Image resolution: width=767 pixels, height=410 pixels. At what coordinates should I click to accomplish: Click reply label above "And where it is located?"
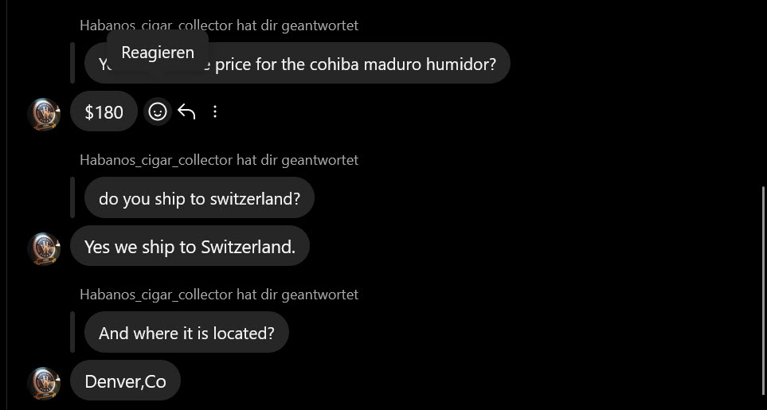(x=219, y=295)
